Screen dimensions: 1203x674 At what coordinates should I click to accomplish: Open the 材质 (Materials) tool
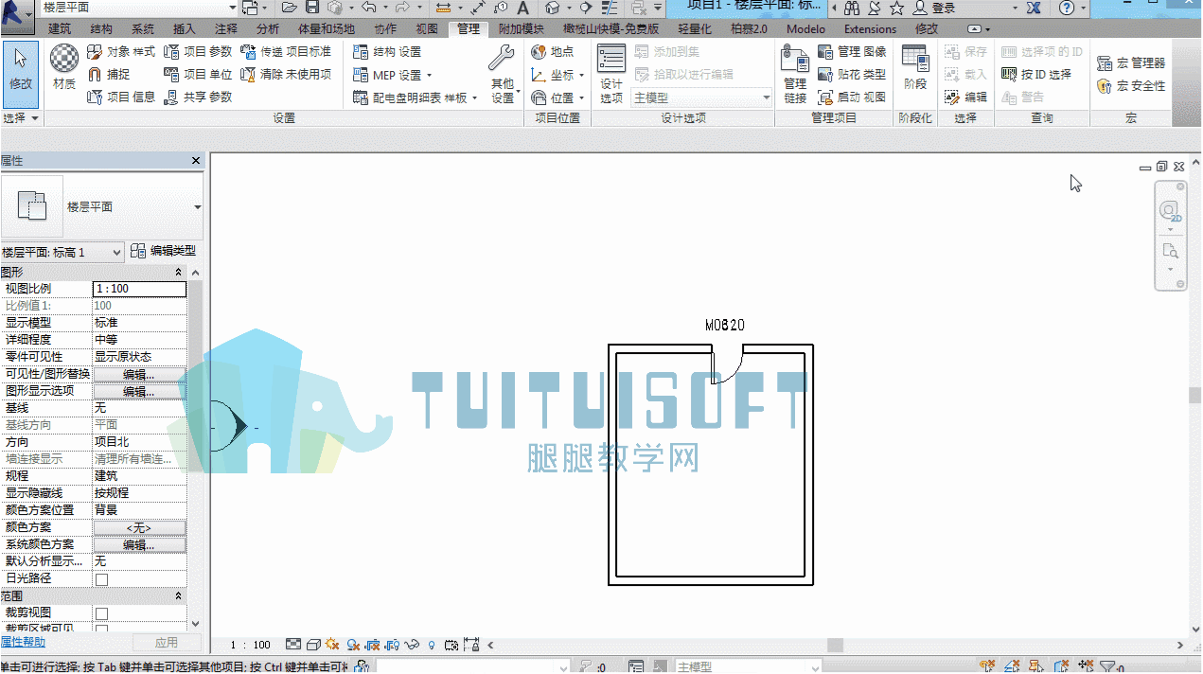pyautogui.click(x=64, y=66)
